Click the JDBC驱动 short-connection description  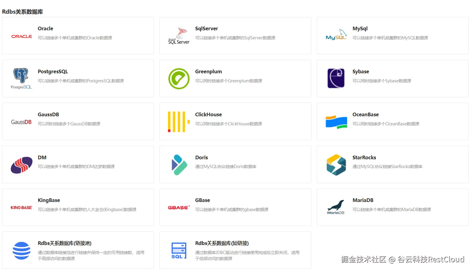pyautogui.click(x=247, y=256)
